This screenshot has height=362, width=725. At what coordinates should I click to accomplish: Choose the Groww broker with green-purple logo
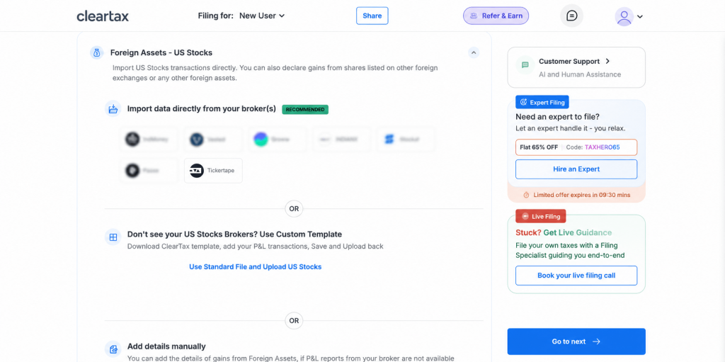pos(277,139)
